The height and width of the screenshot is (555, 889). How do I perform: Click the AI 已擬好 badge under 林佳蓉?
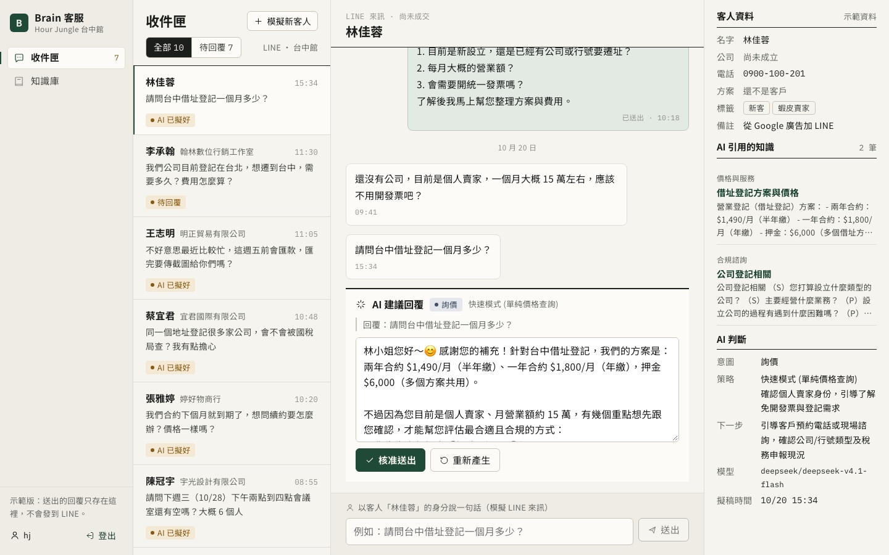(x=170, y=120)
